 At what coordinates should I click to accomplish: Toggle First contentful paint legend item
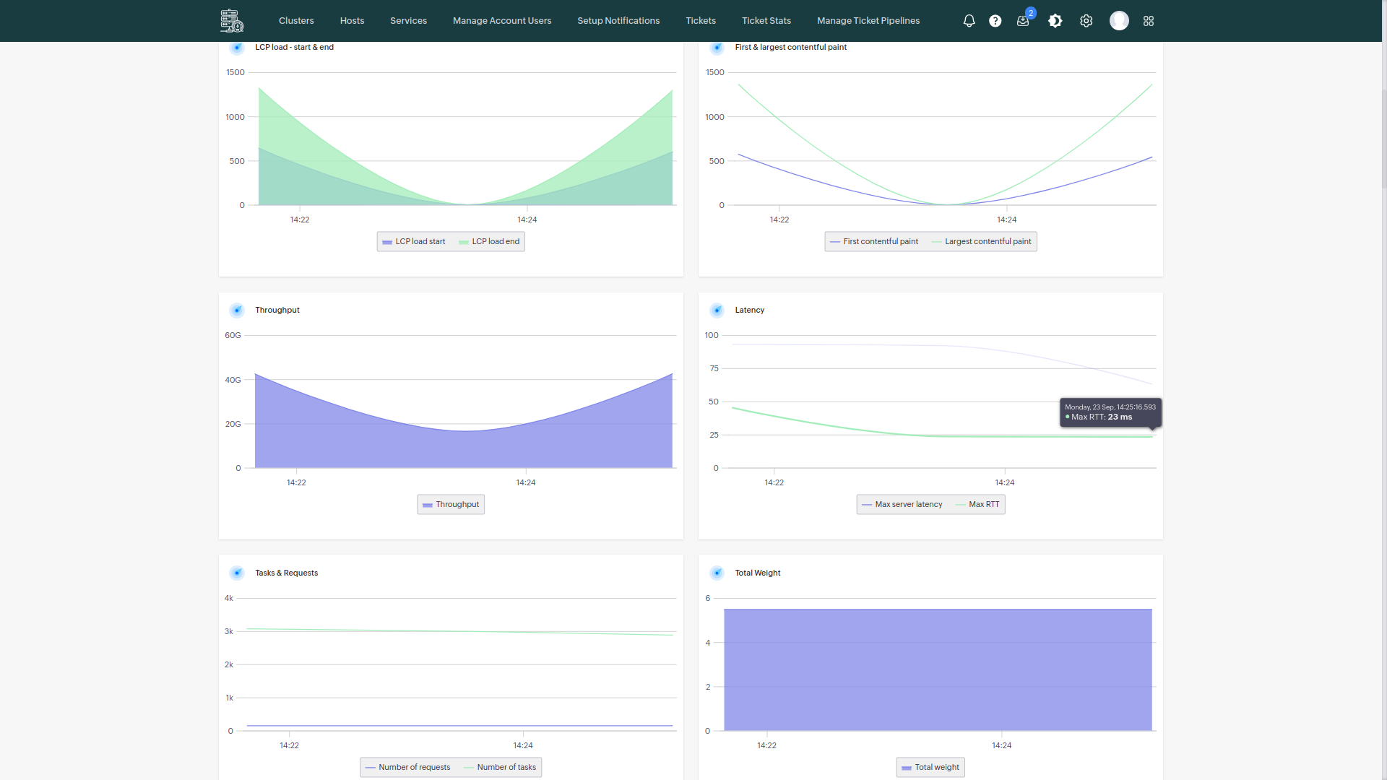(x=874, y=242)
